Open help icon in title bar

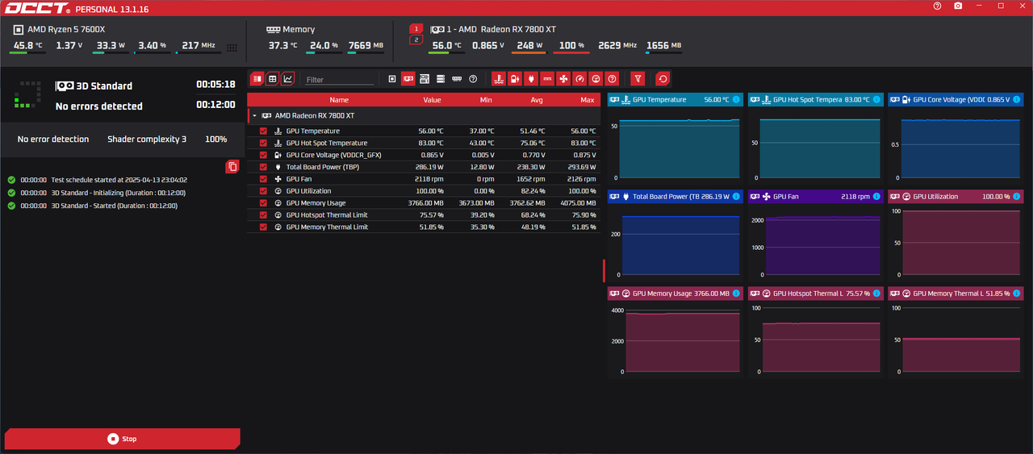[x=937, y=6]
